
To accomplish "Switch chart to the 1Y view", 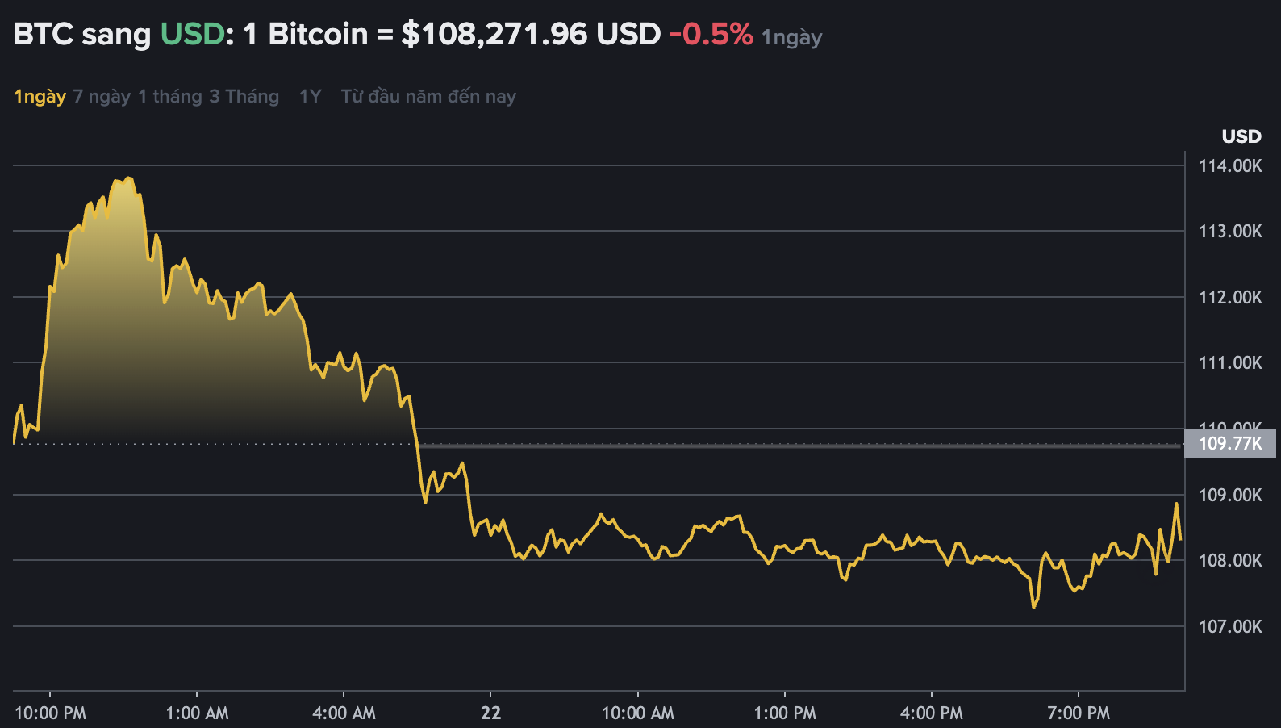I will [x=310, y=97].
